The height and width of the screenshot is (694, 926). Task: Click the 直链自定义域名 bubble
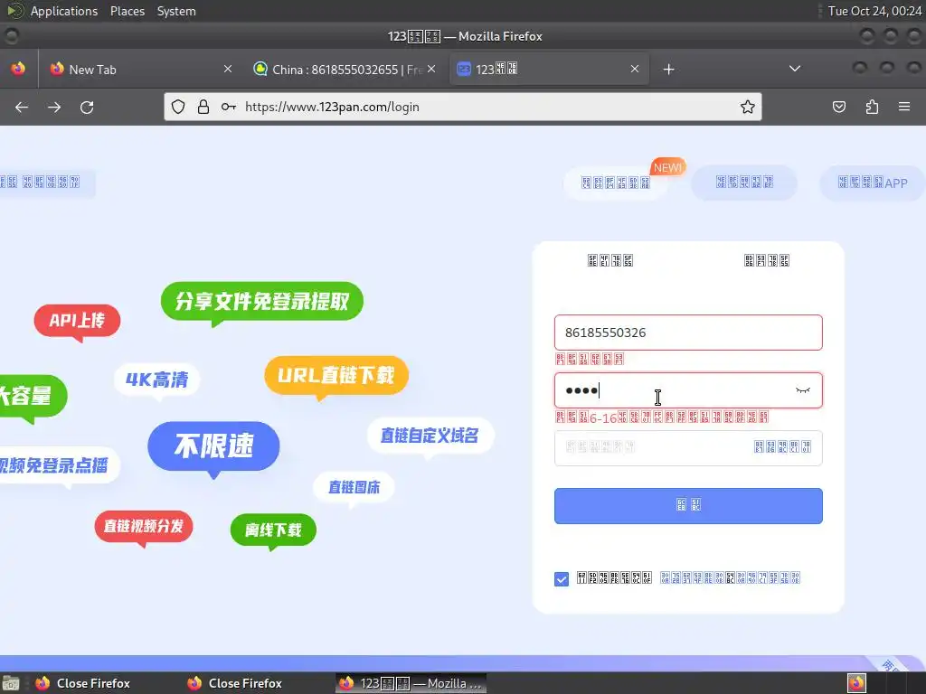430,436
